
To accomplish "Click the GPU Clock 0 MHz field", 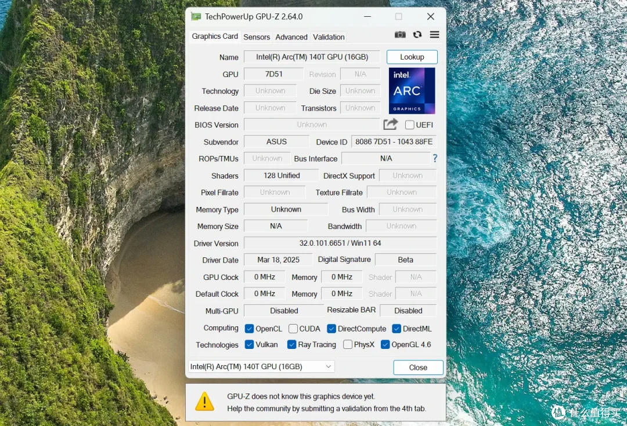I will coord(264,276).
